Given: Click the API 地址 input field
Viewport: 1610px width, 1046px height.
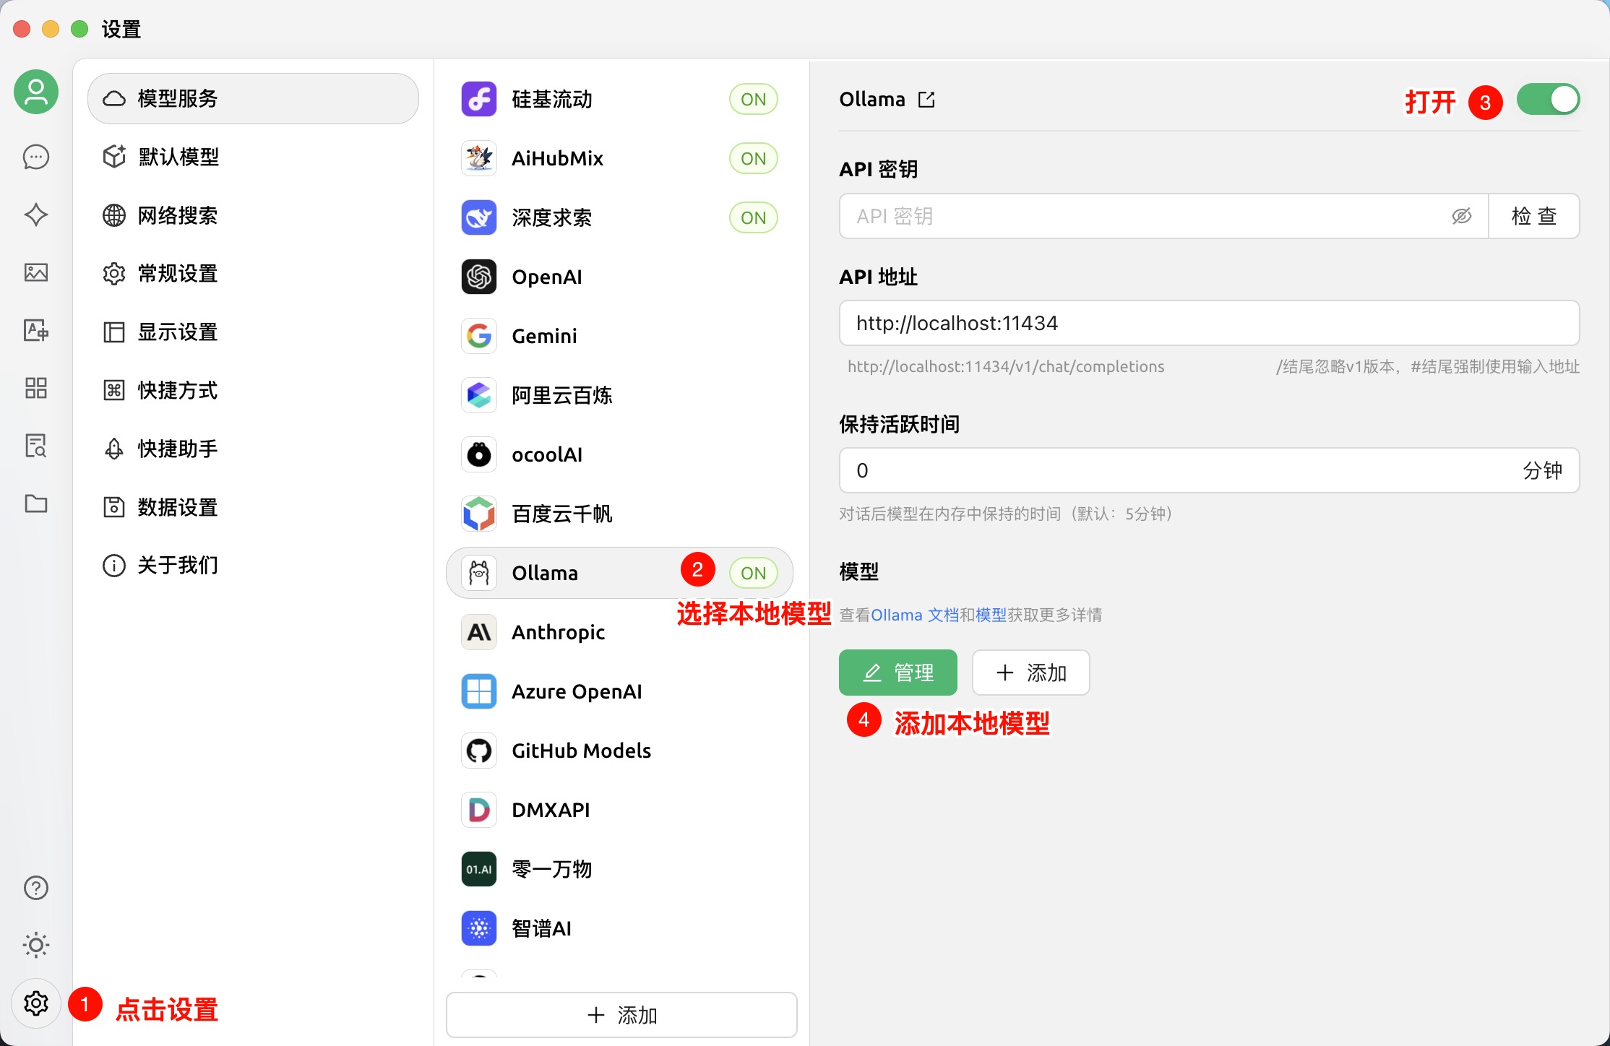Looking at the screenshot, I should (x=1208, y=323).
